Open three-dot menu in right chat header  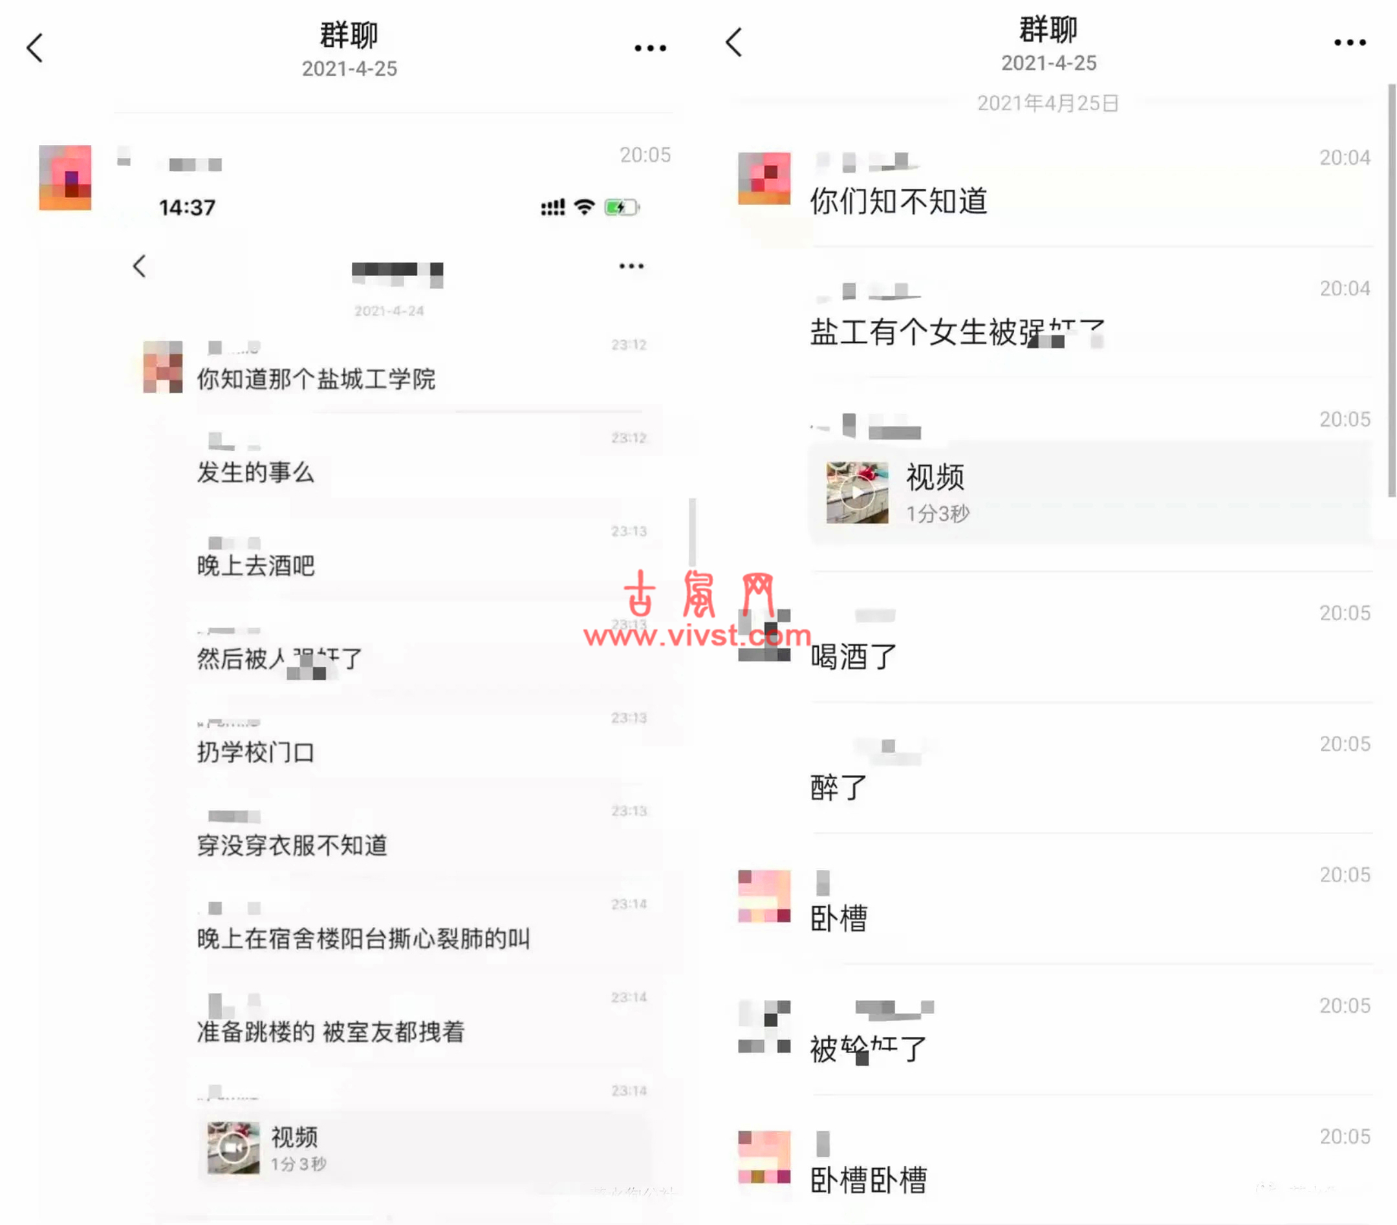point(1350,43)
